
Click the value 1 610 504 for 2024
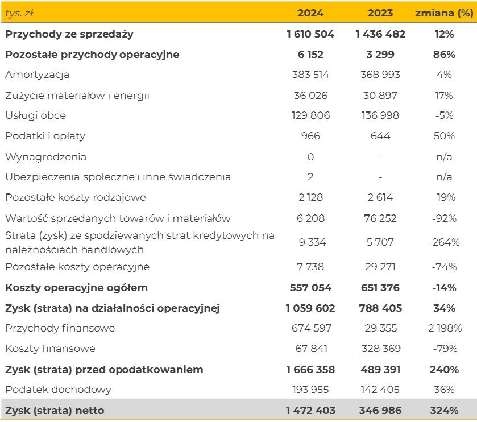pyautogui.click(x=309, y=34)
